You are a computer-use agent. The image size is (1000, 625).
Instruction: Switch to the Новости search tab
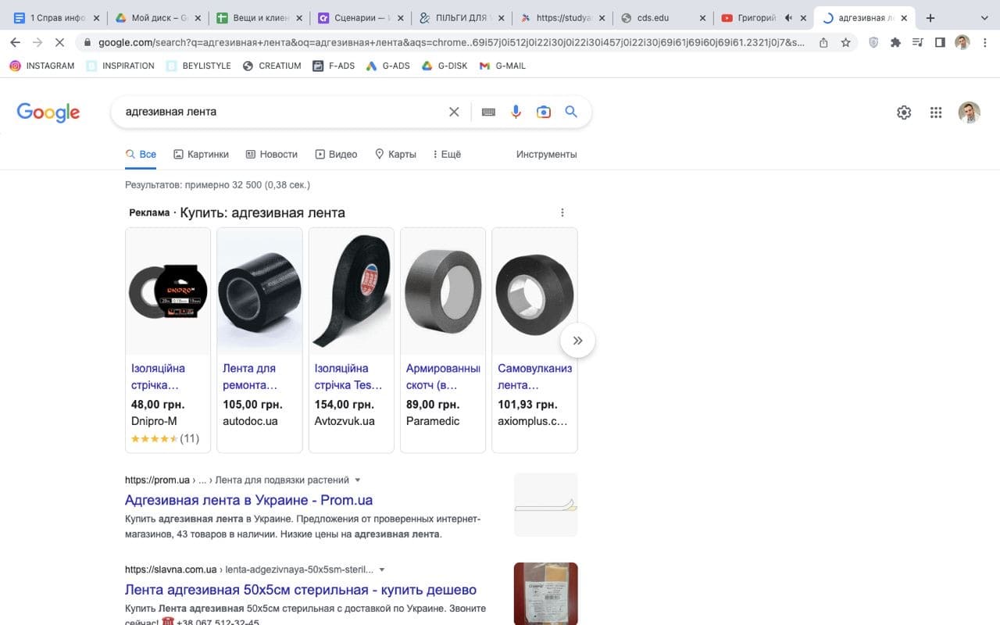(x=271, y=154)
